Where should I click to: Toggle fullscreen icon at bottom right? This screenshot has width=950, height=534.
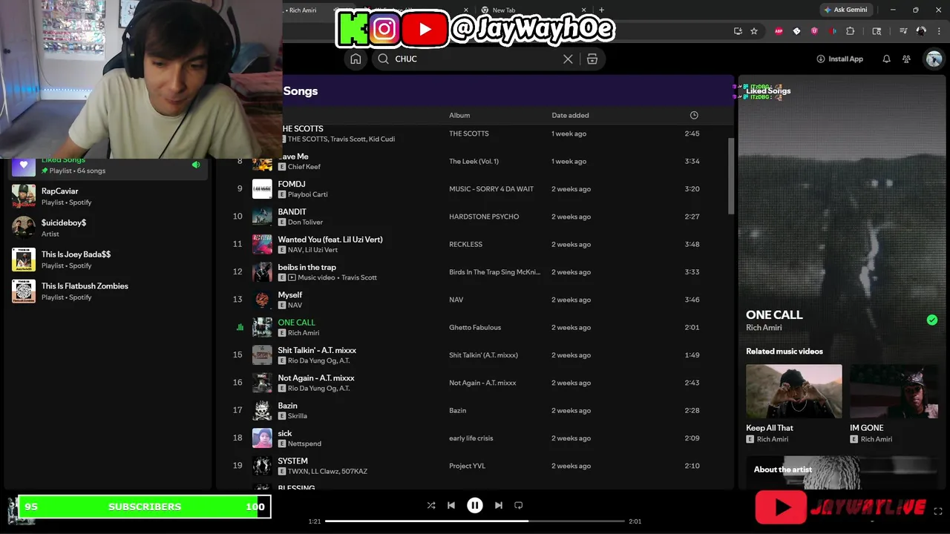(x=938, y=512)
